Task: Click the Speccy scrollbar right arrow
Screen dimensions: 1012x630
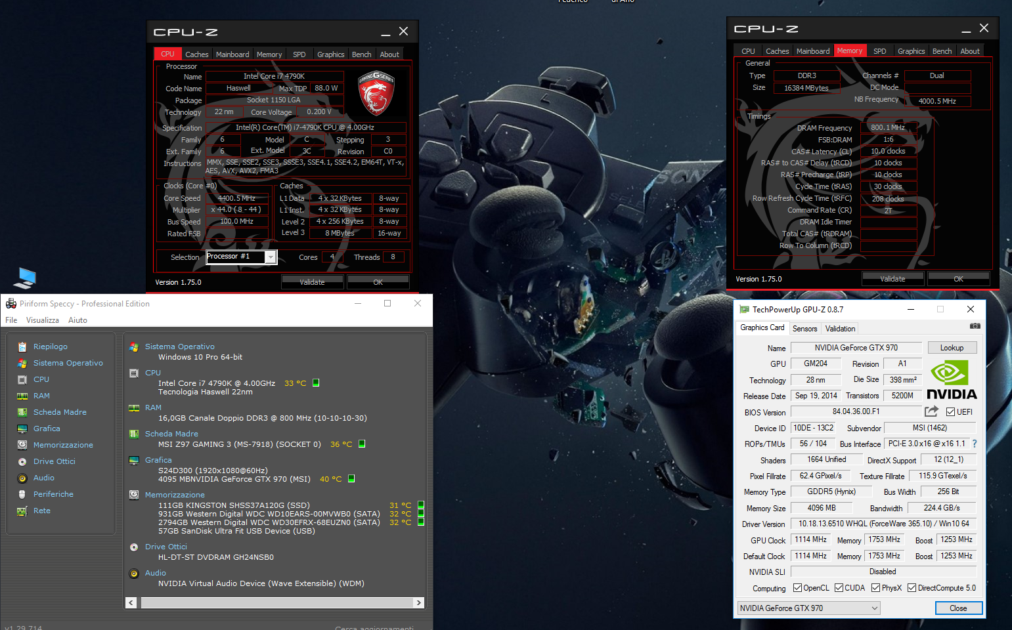Action: pos(418,602)
